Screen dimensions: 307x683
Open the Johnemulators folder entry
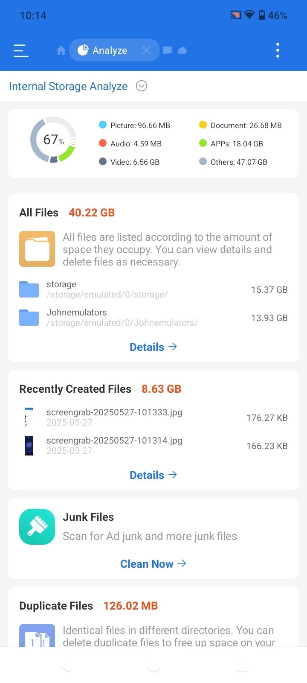153,318
